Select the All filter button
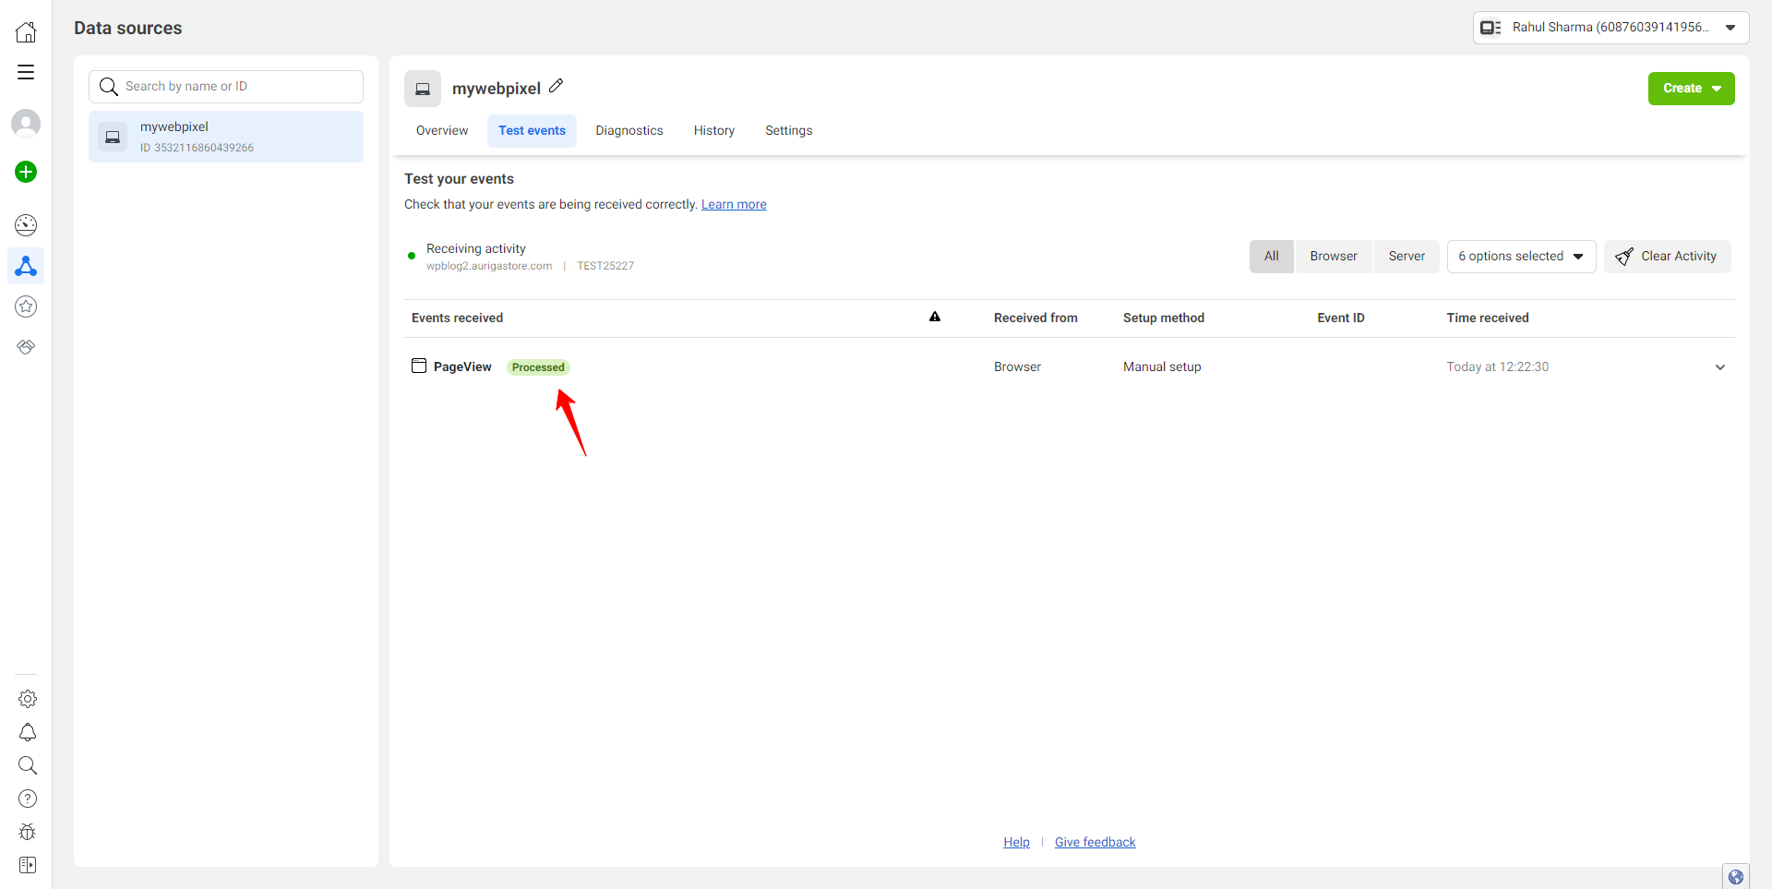The image size is (1772, 889). pyautogui.click(x=1272, y=257)
